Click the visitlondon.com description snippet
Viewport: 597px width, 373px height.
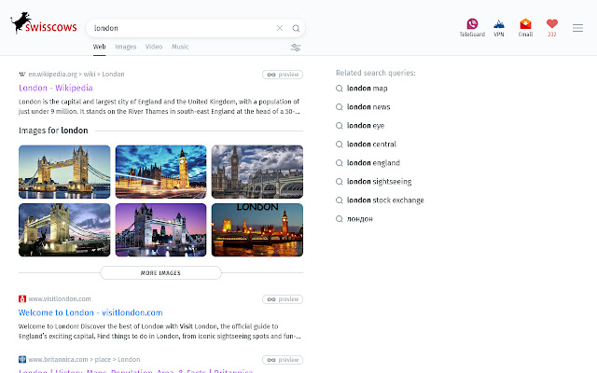coord(160,331)
